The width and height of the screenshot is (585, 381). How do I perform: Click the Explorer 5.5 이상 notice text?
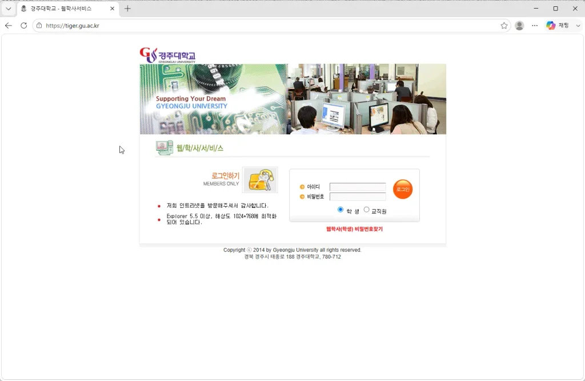(222, 219)
